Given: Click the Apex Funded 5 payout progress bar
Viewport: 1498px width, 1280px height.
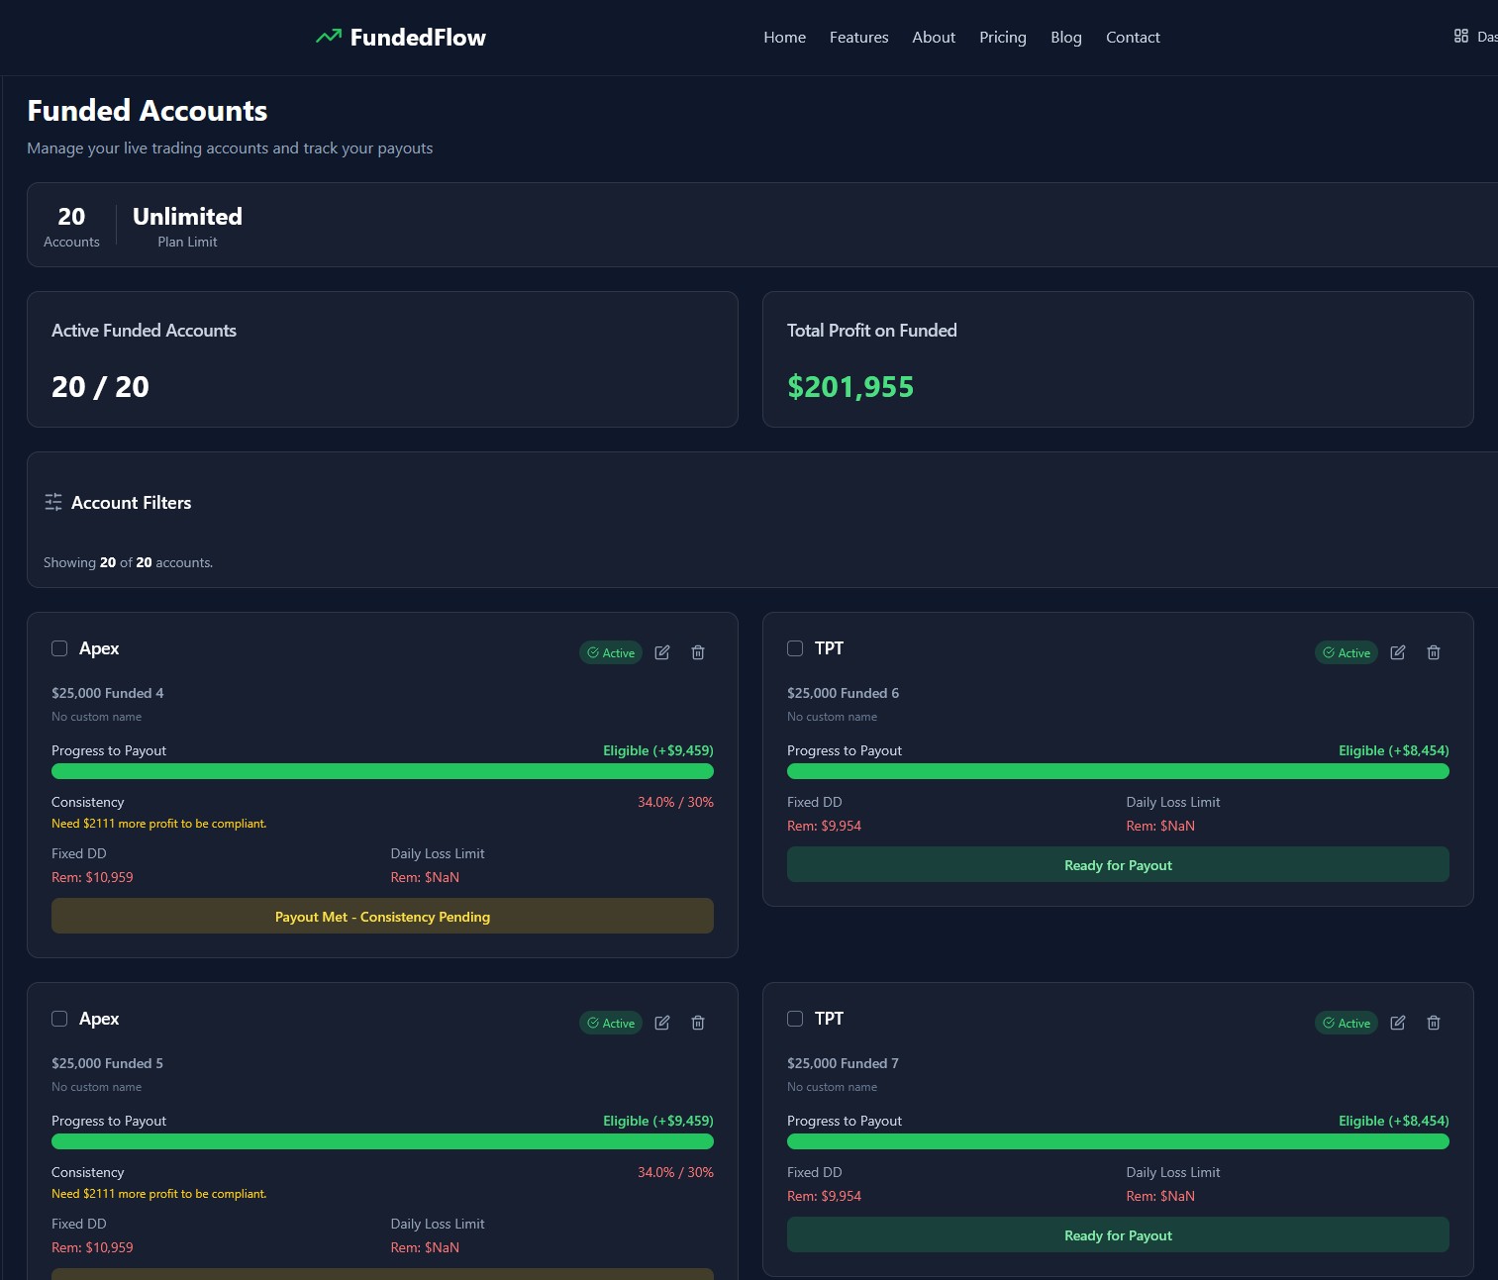Looking at the screenshot, I should tap(382, 1141).
